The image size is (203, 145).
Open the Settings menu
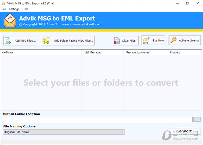[14, 9]
